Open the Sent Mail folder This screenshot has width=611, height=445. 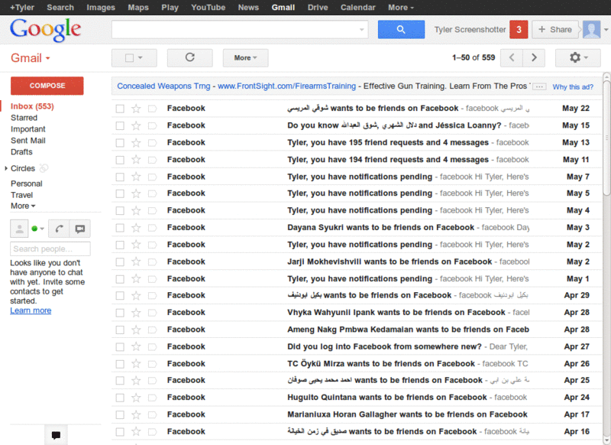coord(27,141)
